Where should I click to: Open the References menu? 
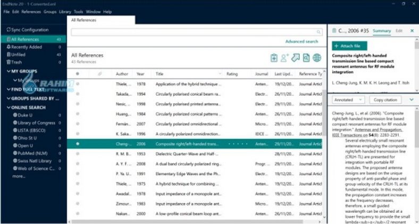point(31,12)
